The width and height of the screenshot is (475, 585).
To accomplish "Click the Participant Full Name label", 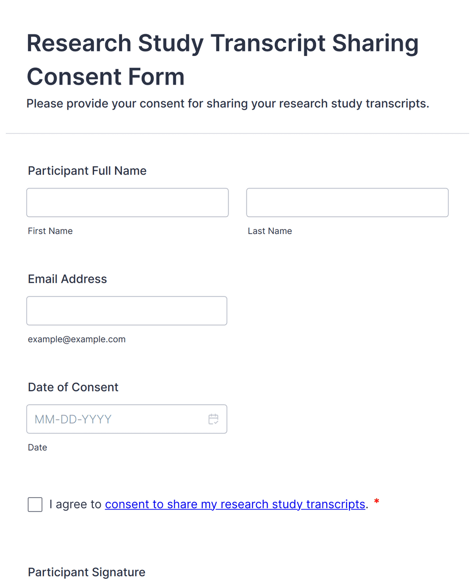I will 87,171.
